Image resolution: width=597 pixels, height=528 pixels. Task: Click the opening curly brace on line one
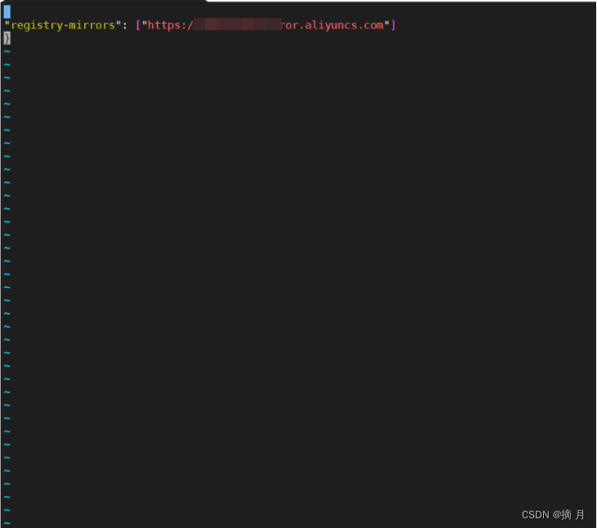point(7,11)
